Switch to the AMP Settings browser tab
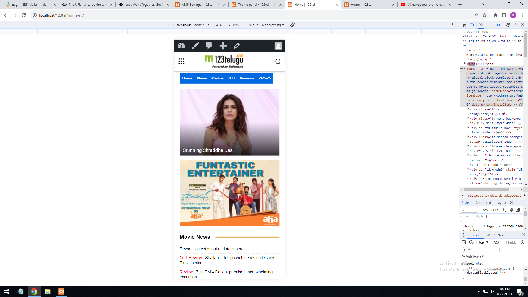Image resolution: width=528 pixels, height=297 pixels. coord(200,5)
